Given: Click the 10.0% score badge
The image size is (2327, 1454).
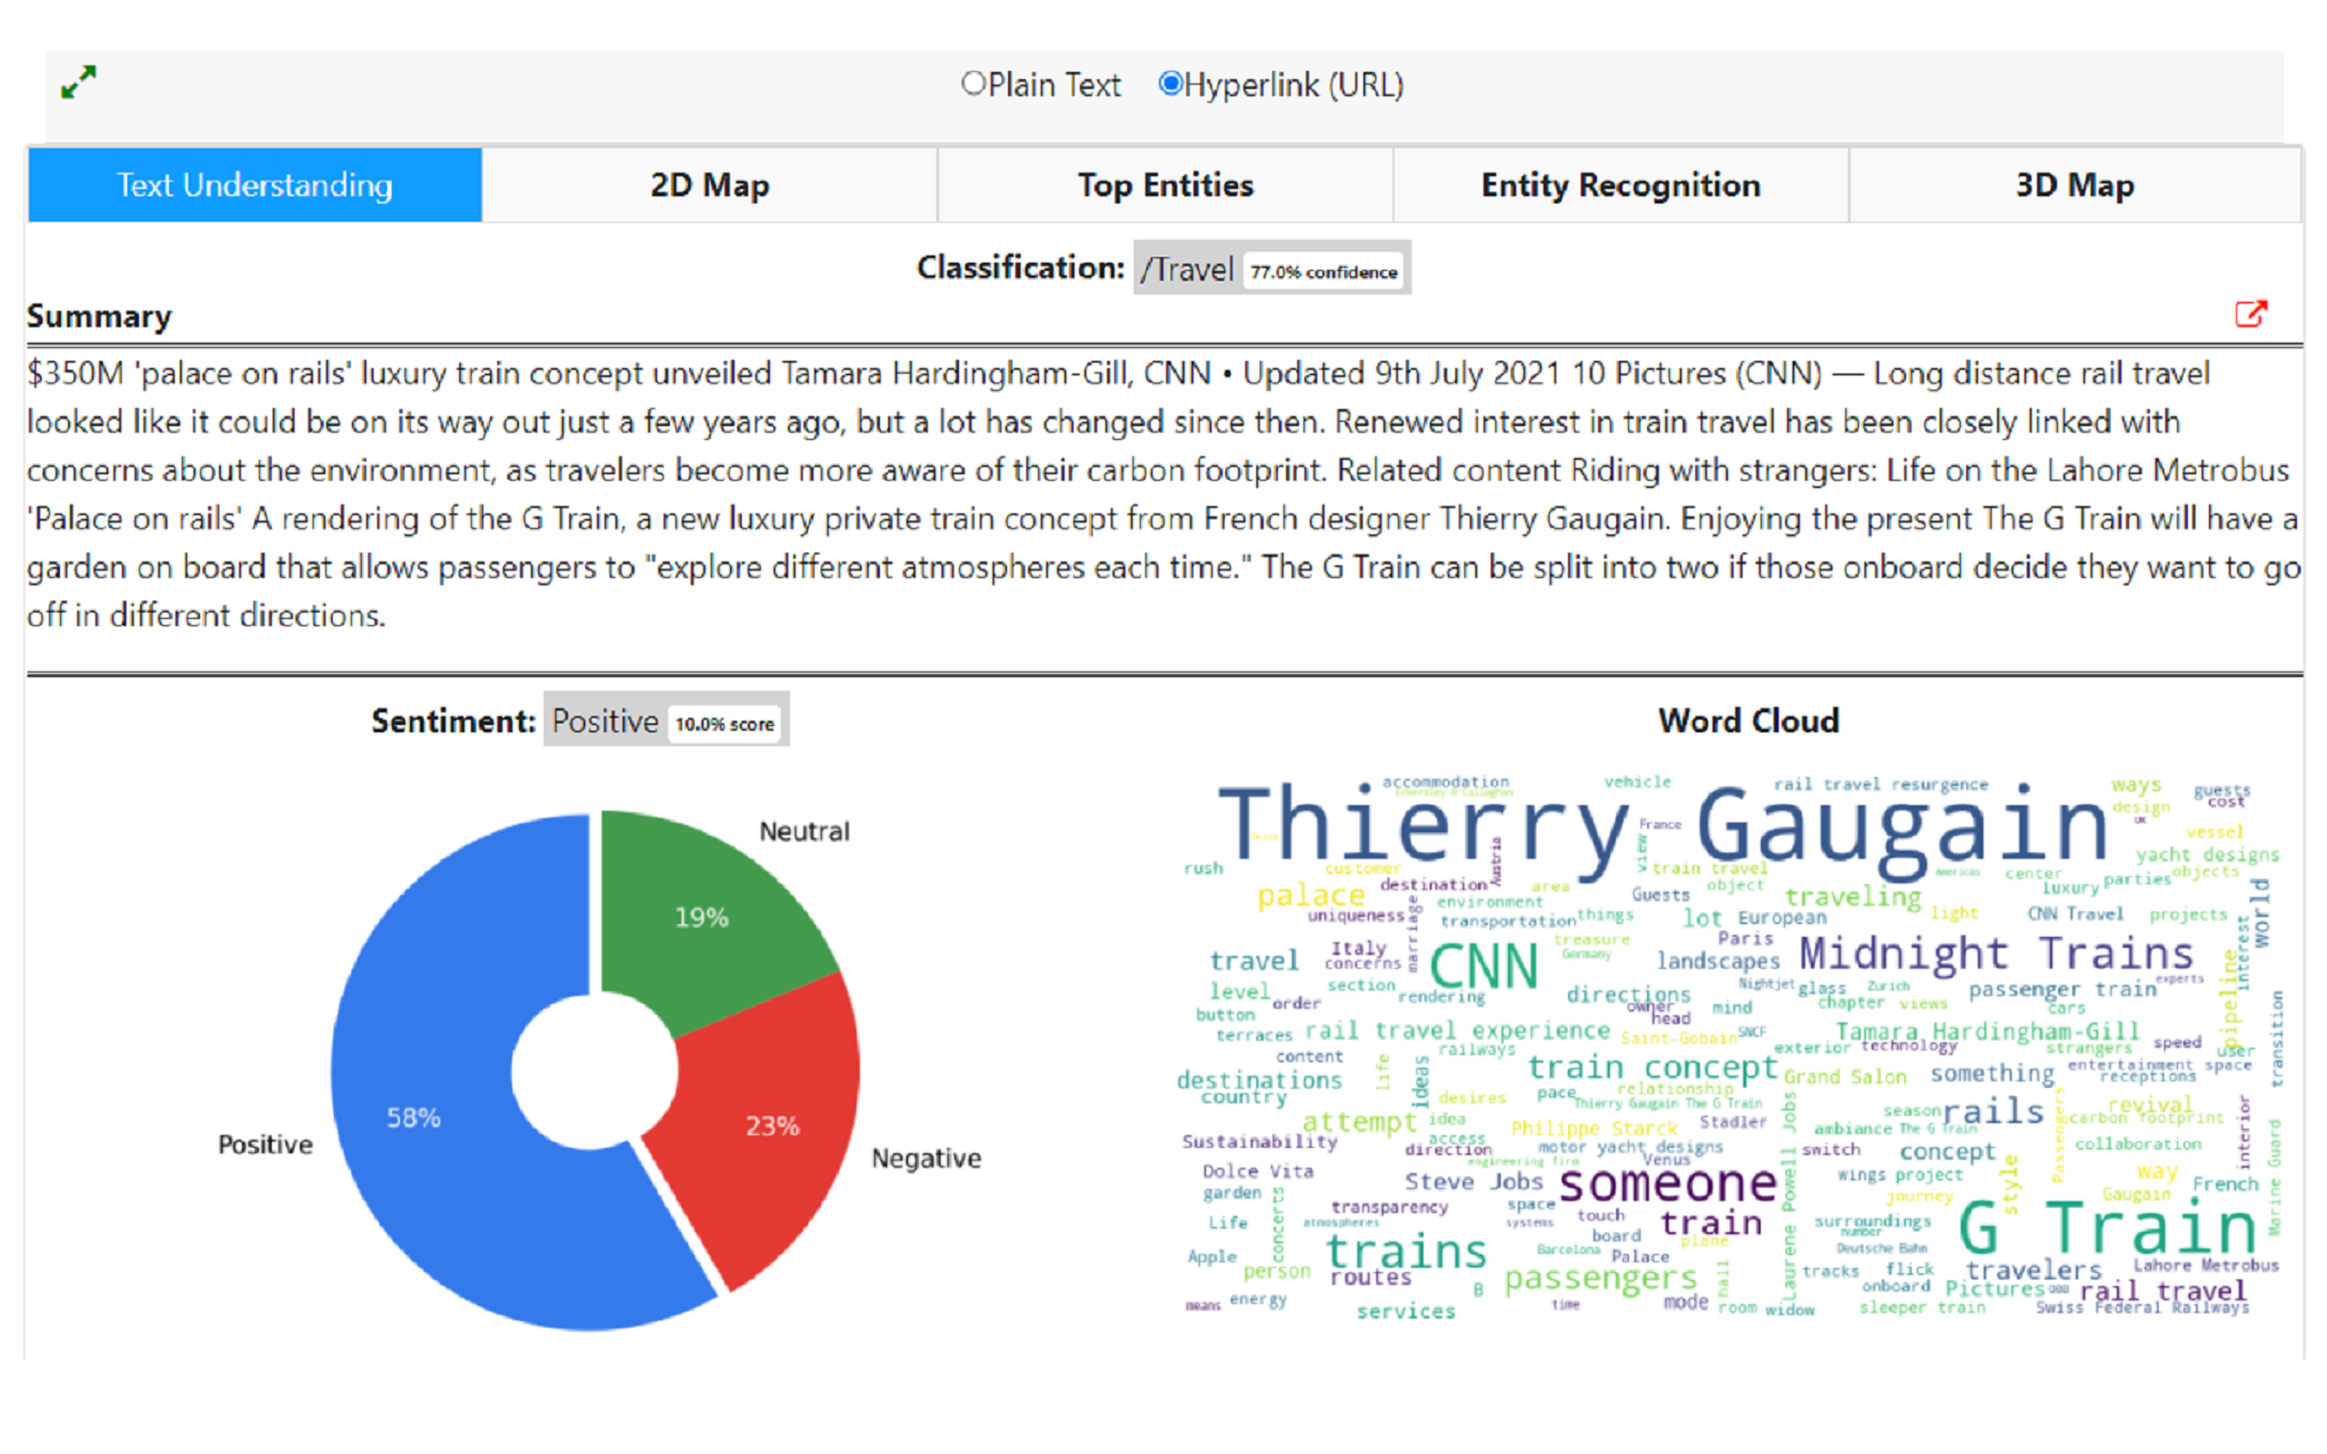Looking at the screenshot, I should pos(724,724).
